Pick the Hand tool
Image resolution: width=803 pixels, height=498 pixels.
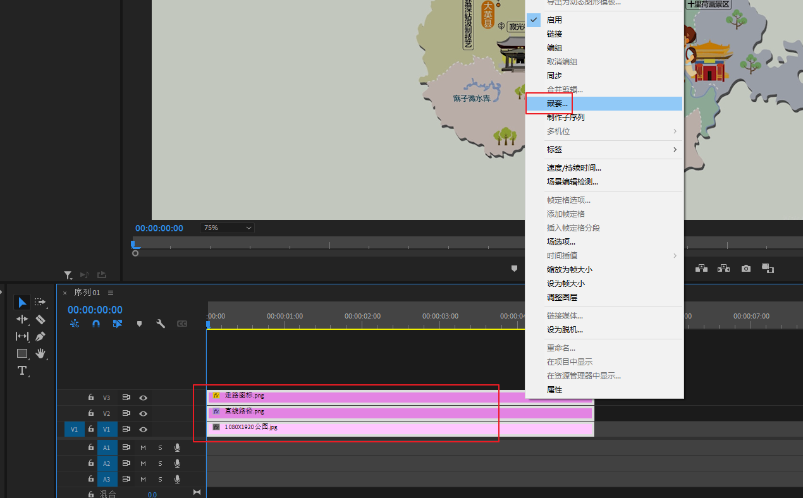point(40,353)
